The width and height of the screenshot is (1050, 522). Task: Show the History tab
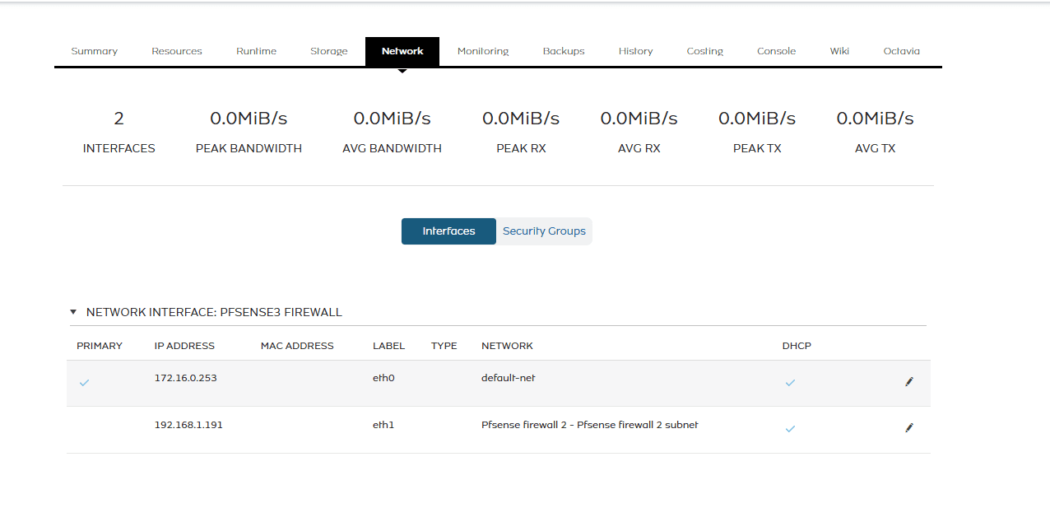coord(636,51)
